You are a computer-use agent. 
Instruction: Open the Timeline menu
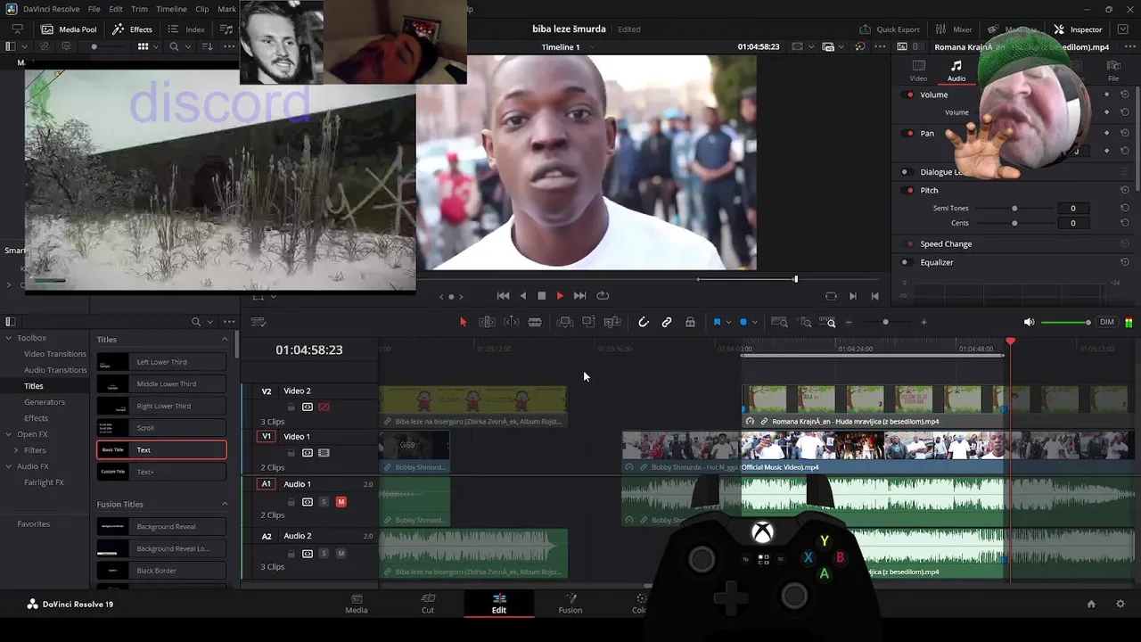click(171, 9)
